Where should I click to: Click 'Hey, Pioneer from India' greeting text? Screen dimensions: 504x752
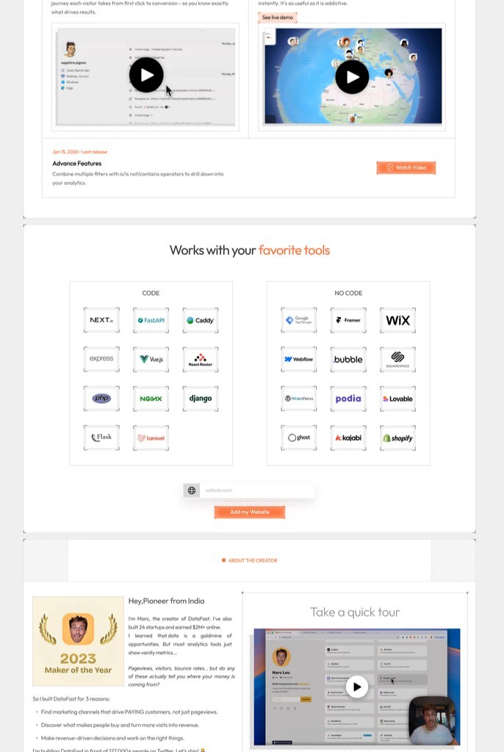click(x=167, y=601)
